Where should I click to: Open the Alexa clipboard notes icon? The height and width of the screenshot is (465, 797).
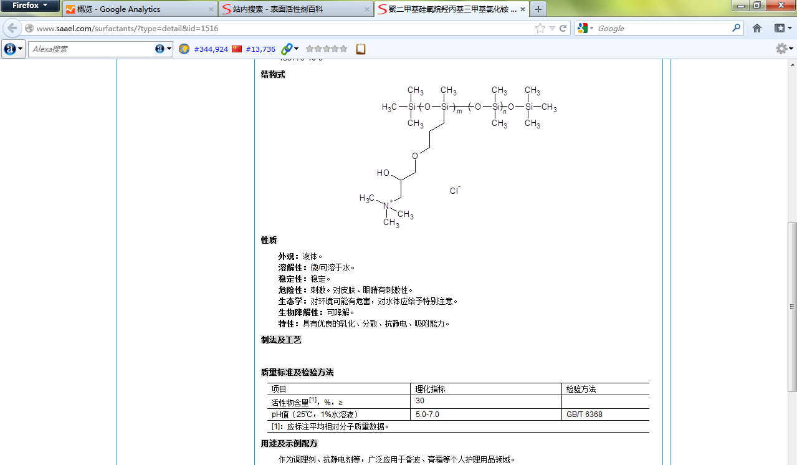361,49
